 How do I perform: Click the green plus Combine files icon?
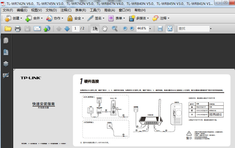[x=28, y=18]
